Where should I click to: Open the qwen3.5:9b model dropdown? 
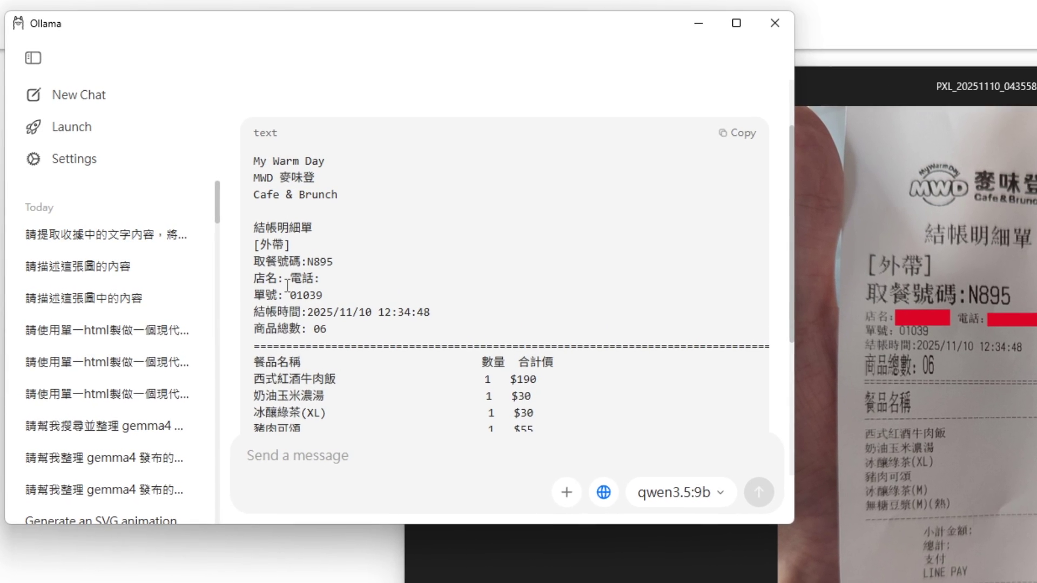681,492
